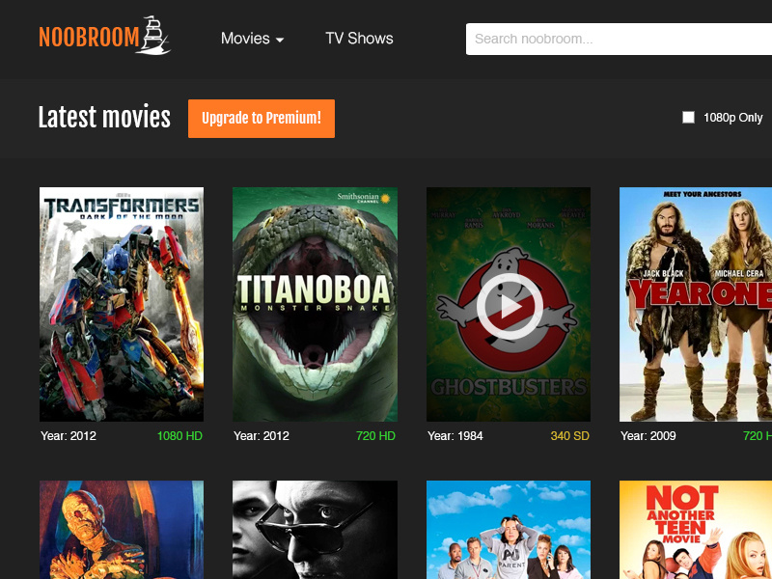Open the Titanoboa Monster Snake poster
This screenshot has width=772, height=579.
coord(316,304)
